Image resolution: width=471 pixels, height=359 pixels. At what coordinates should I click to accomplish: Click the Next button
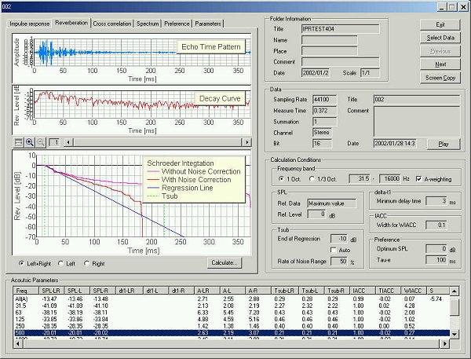440,64
